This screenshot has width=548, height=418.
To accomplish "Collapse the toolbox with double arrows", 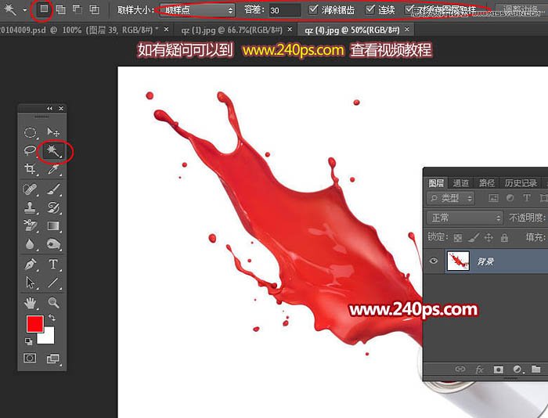I will 49,108.
